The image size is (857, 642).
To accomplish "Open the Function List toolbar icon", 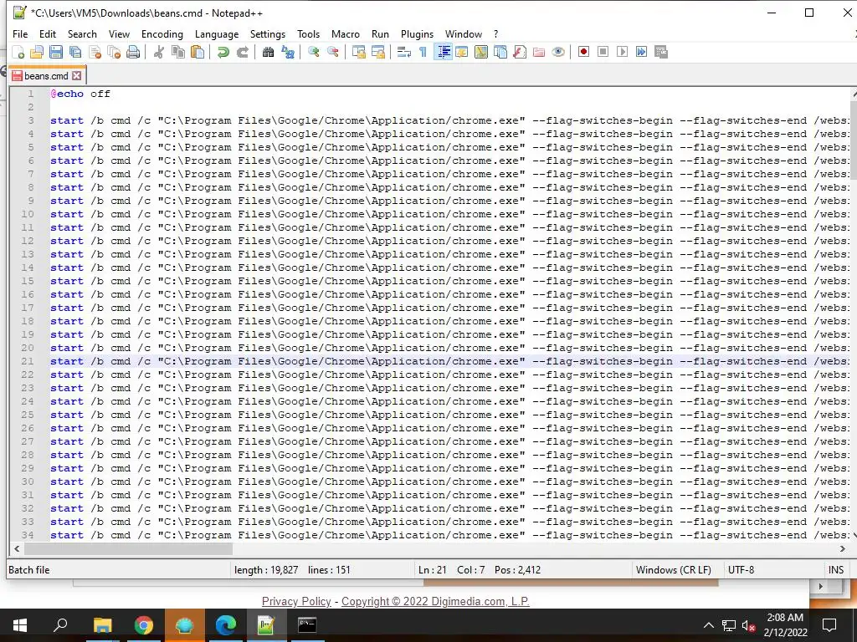I will click(519, 53).
